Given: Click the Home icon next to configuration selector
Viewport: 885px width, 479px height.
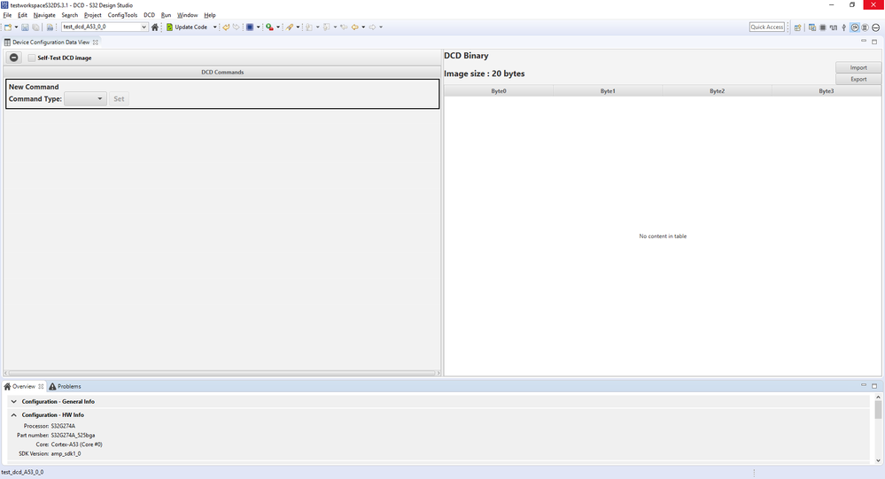Looking at the screenshot, I should [x=155, y=27].
